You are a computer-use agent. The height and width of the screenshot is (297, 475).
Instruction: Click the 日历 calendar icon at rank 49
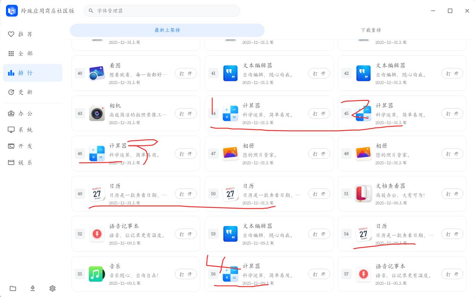tap(97, 194)
